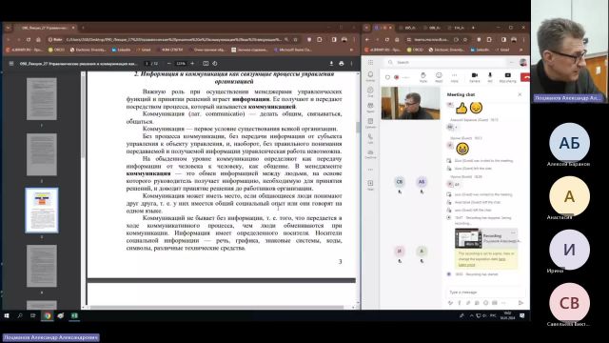The height and width of the screenshot is (343, 609).
Task: Open the PDF viewer more actions menu
Action: [x=351, y=64]
